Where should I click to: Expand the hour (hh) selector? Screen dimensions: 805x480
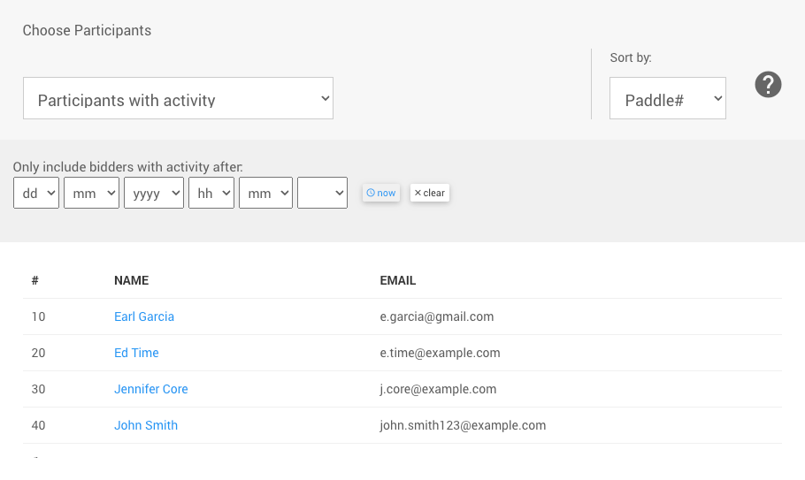click(211, 193)
